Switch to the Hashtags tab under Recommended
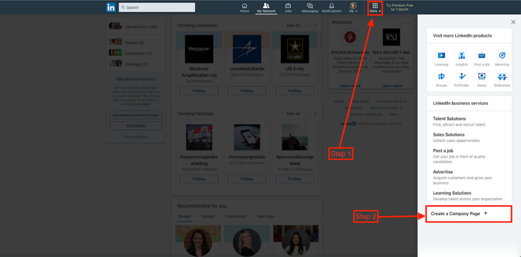This screenshot has height=257, width=521. coord(266,216)
